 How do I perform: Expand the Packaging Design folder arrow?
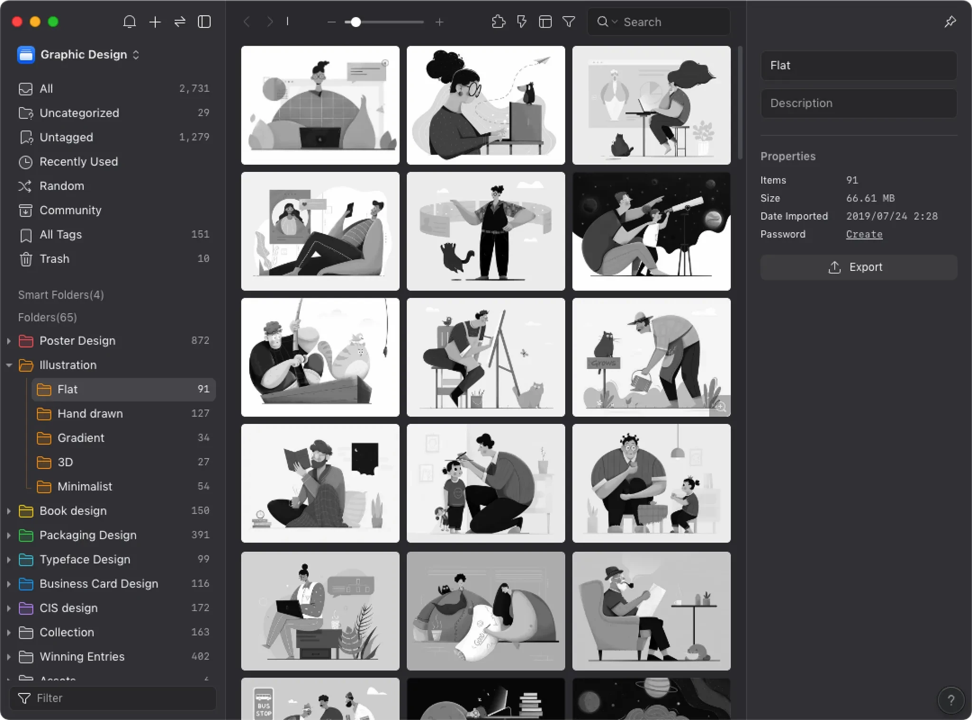click(x=9, y=535)
